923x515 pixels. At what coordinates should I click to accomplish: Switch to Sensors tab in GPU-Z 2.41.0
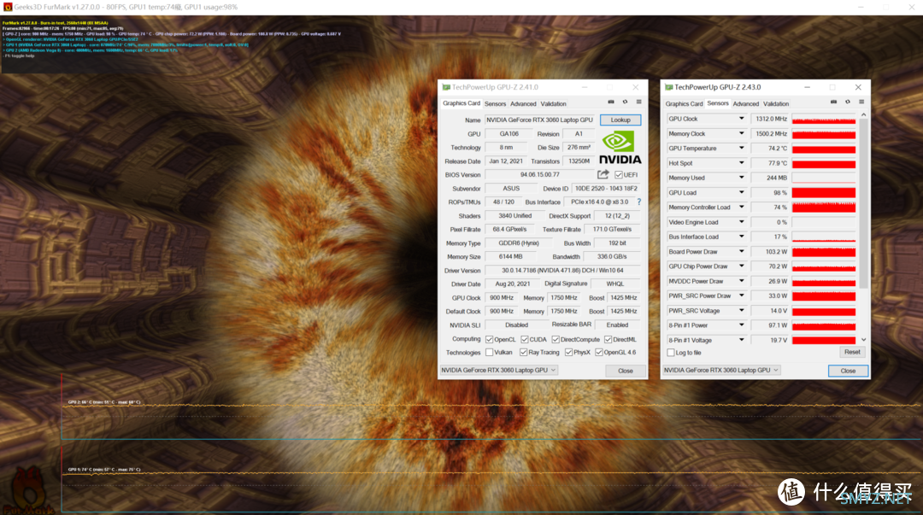[495, 103]
